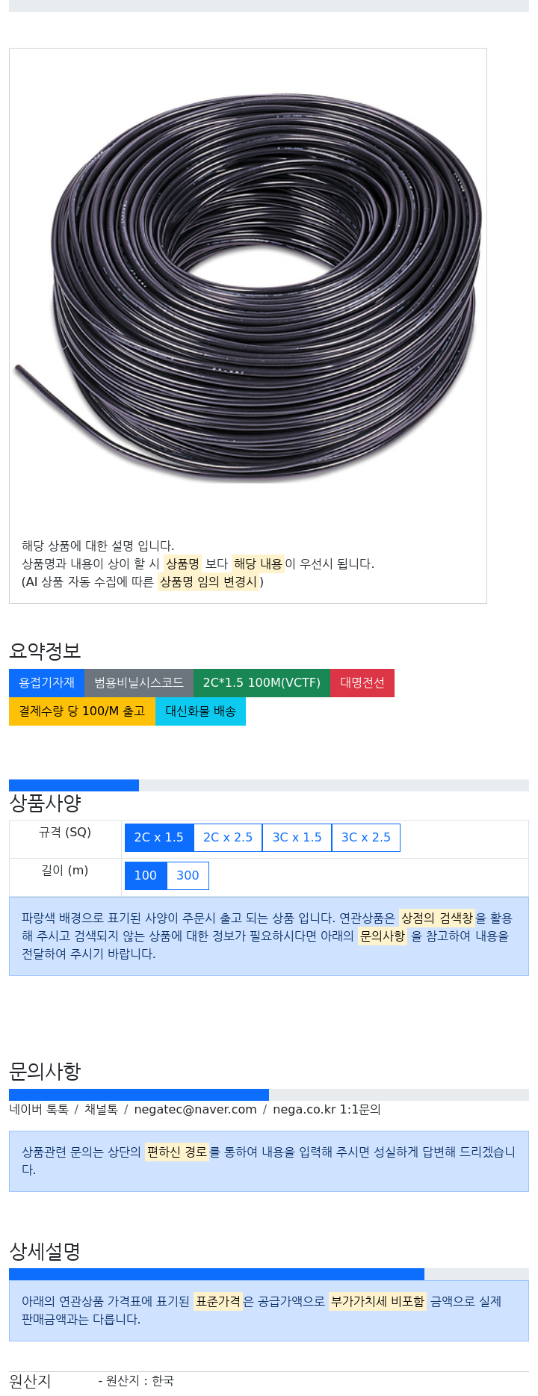
Task: Click the 대명전선 brand tag
Action: tap(362, 682)
